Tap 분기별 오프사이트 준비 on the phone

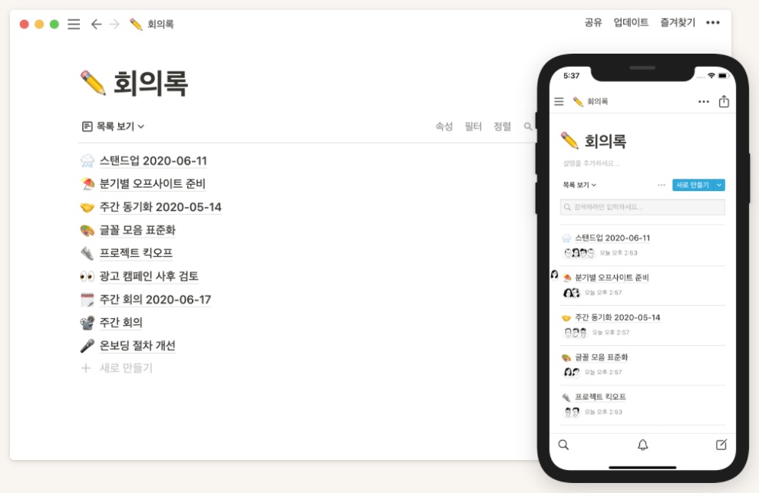point(612,278)
